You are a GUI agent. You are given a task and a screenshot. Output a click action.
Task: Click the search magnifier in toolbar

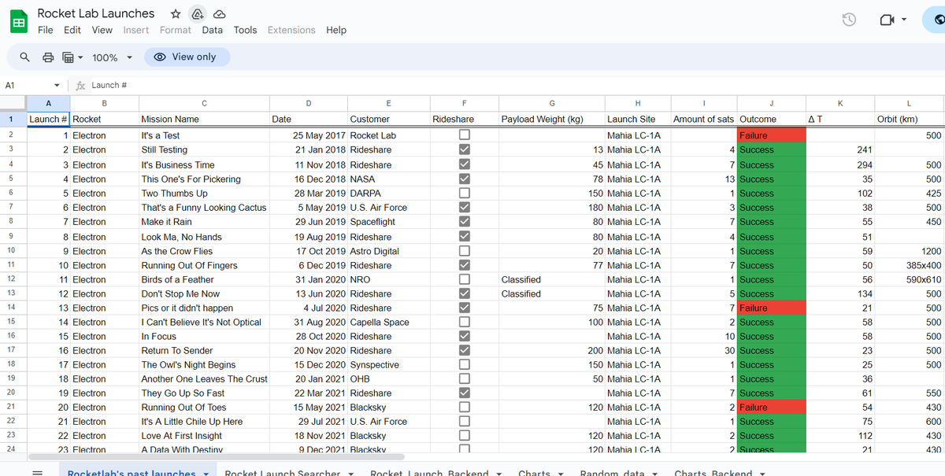click(x=25, y=57)
